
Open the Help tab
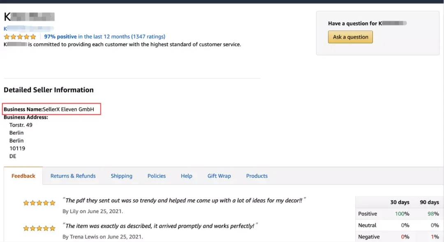coord(187,176)
